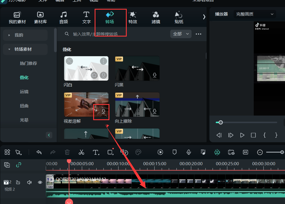Select the 运镜 transition category
Image resolution: width=285 pixels, height=204 pixels.
[24, 92]
